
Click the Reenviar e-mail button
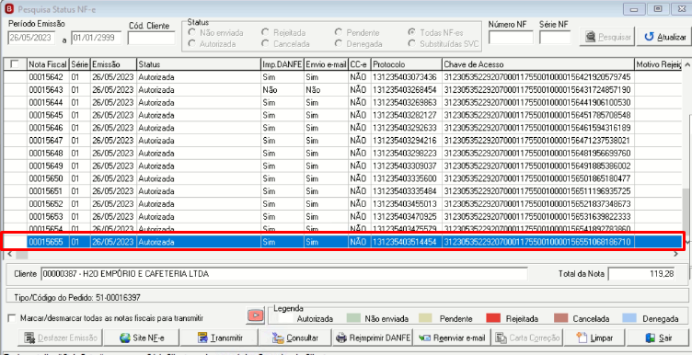pyautogui.click(x=452, y=338)
